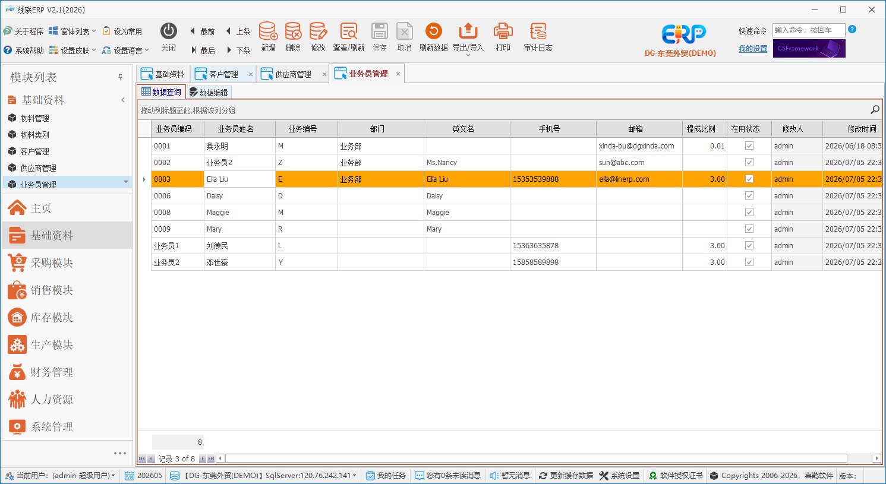Switch to the 供应商管理 tab
Image resolution: width=886 pixels, height=484 pixels.
(x=293, y=74)
